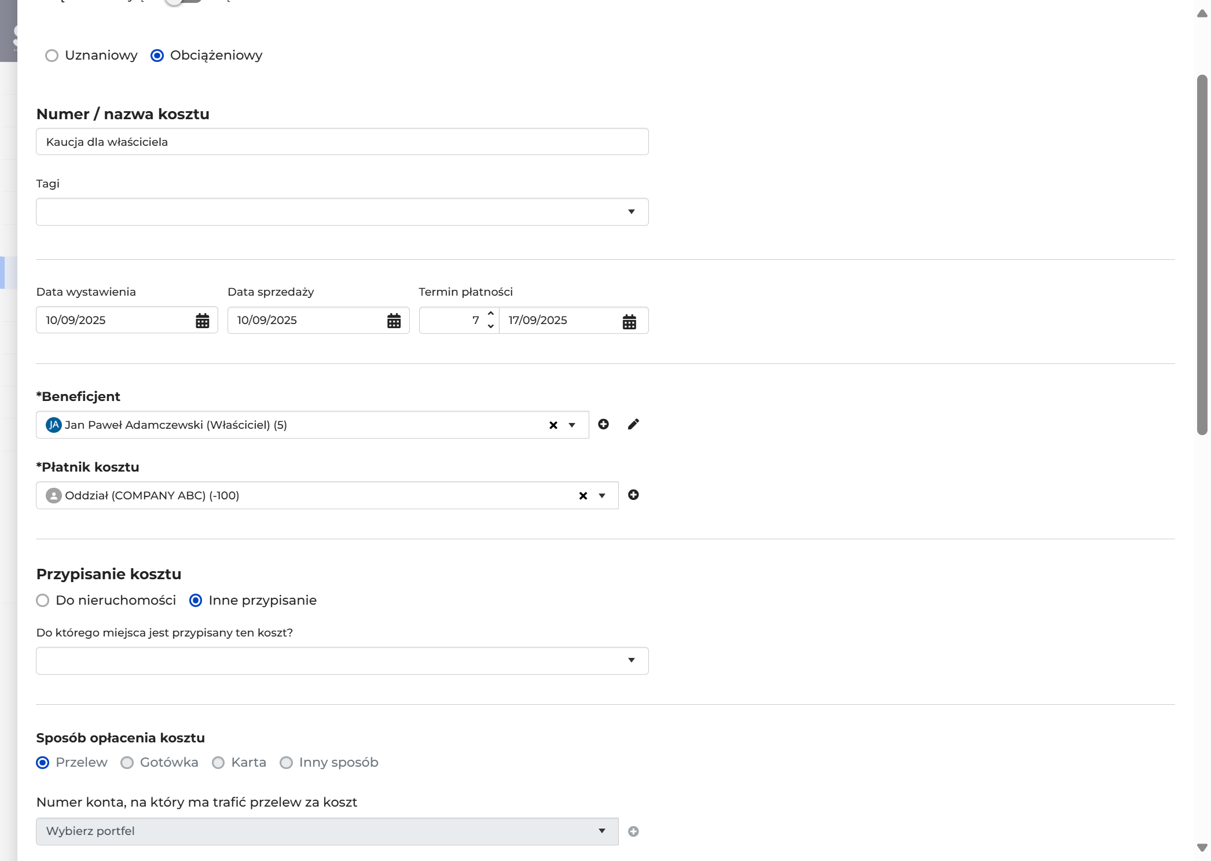Select Inny sposób payment method
1211x861 pixels.
(x=286, y=763)
